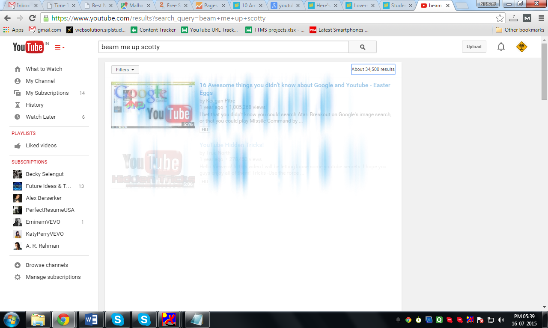This screenshot has width=548, height=328.
Task: Open the red guide menu icon beside the YouTube logo
Action: tap(60, 47)
